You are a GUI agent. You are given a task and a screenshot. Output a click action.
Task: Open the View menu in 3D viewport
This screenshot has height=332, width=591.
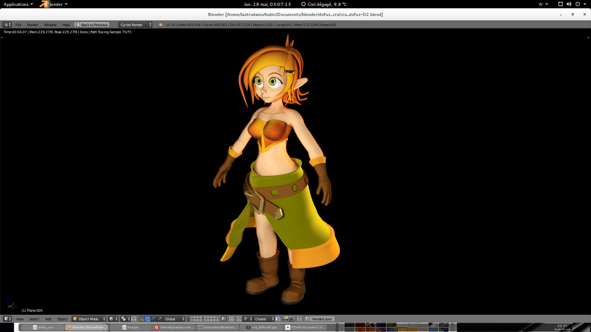[x=20, y=319]
